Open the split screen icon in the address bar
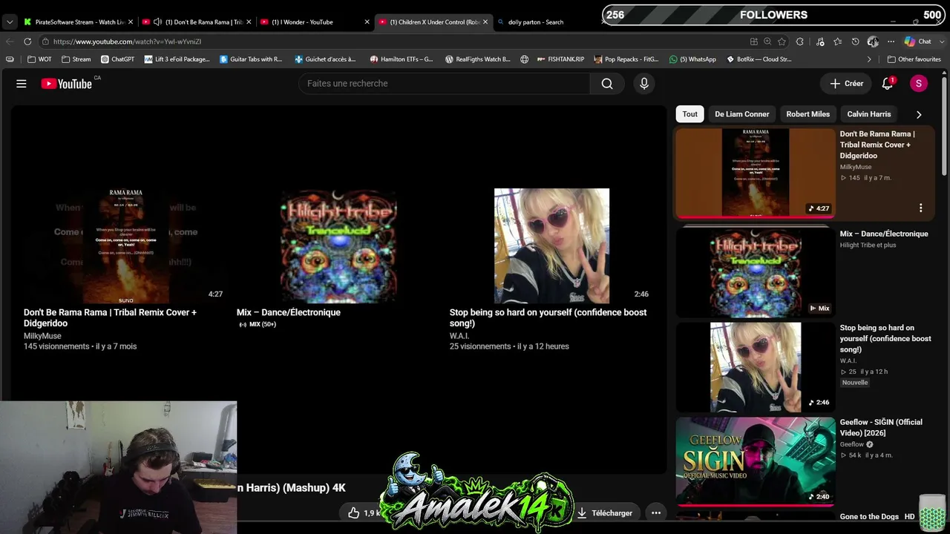This screenshot has width=950, height=534. pos(754,42)
